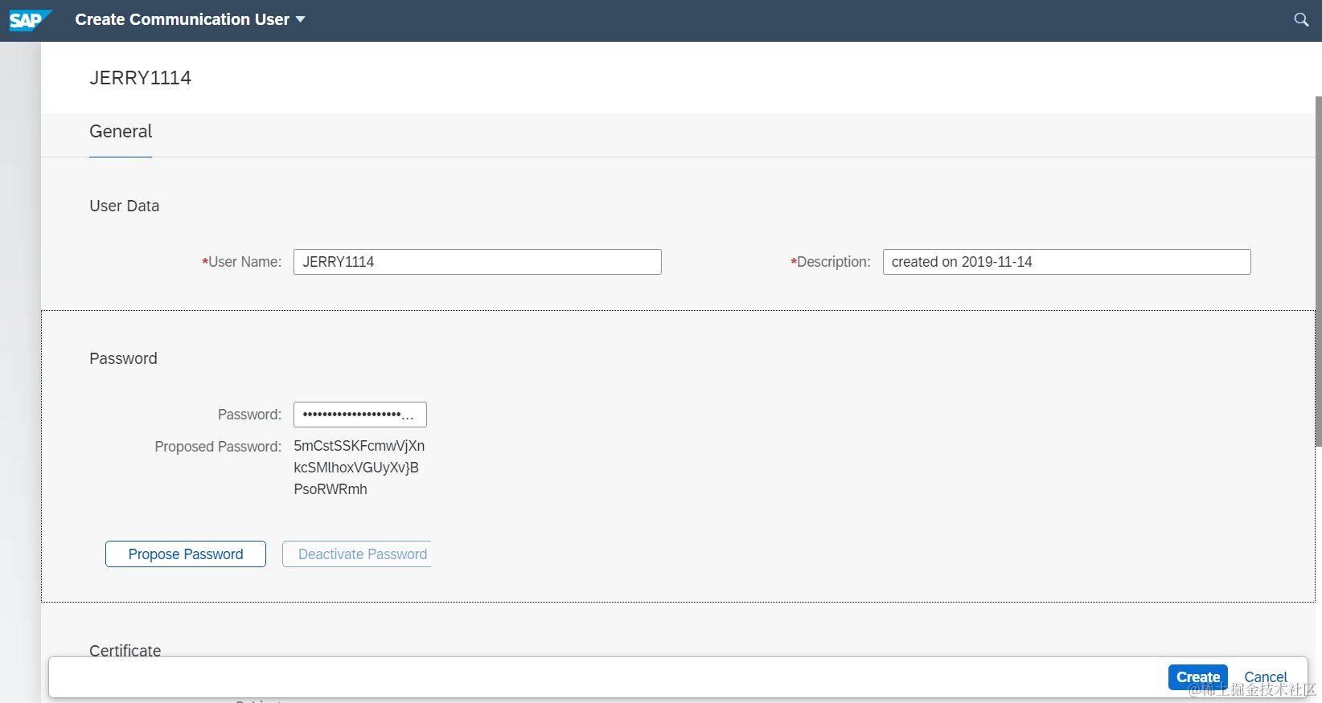Click the Proposed Password label
Viewport: 1322px width, 703px height.
(218, 447)
